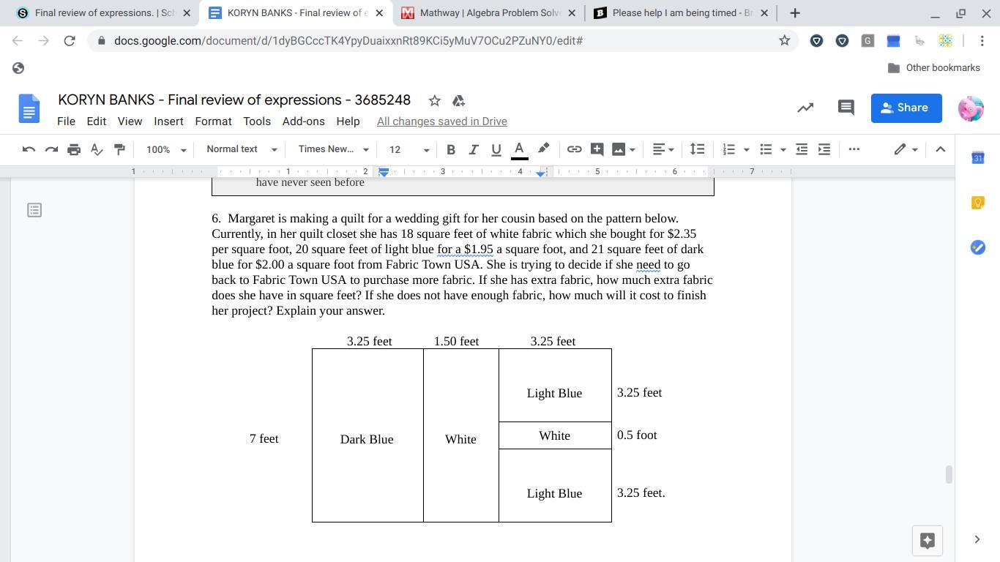Open the highlight color pen tool
The width and height of the screenshot is (1000, 562).
pyautogui.click(x=543, y=149)
